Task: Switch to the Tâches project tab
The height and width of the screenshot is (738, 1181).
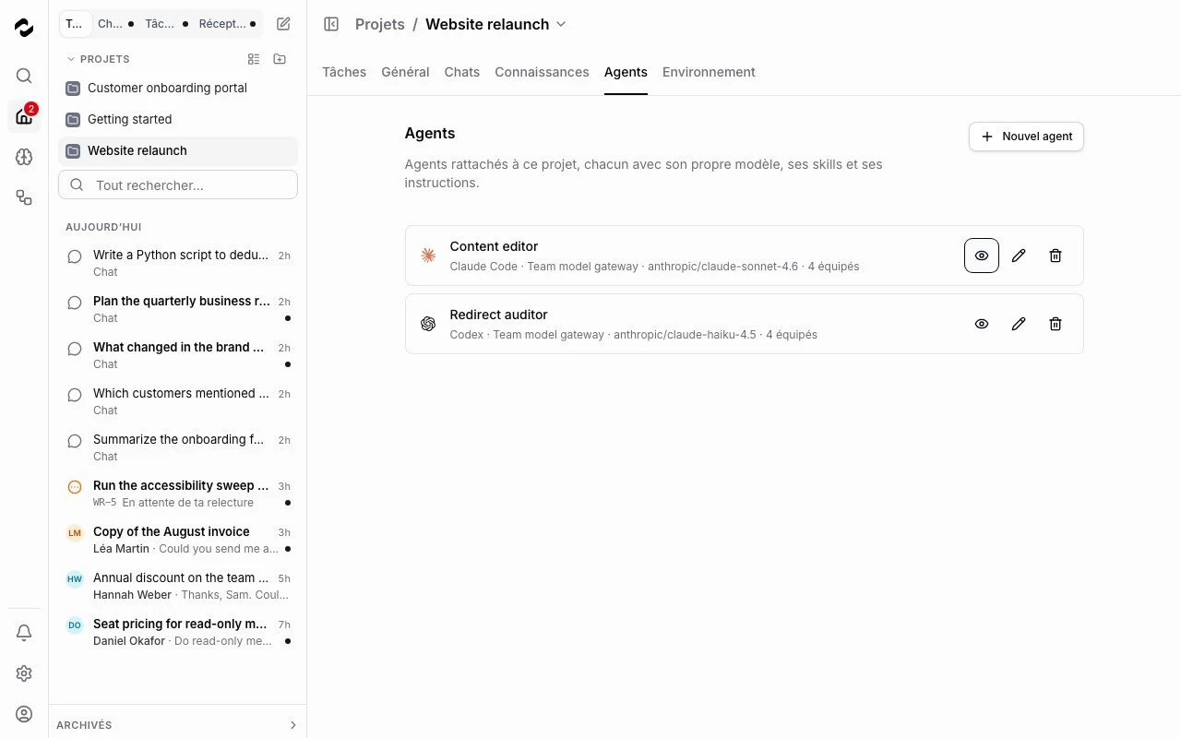Action: 344,72
